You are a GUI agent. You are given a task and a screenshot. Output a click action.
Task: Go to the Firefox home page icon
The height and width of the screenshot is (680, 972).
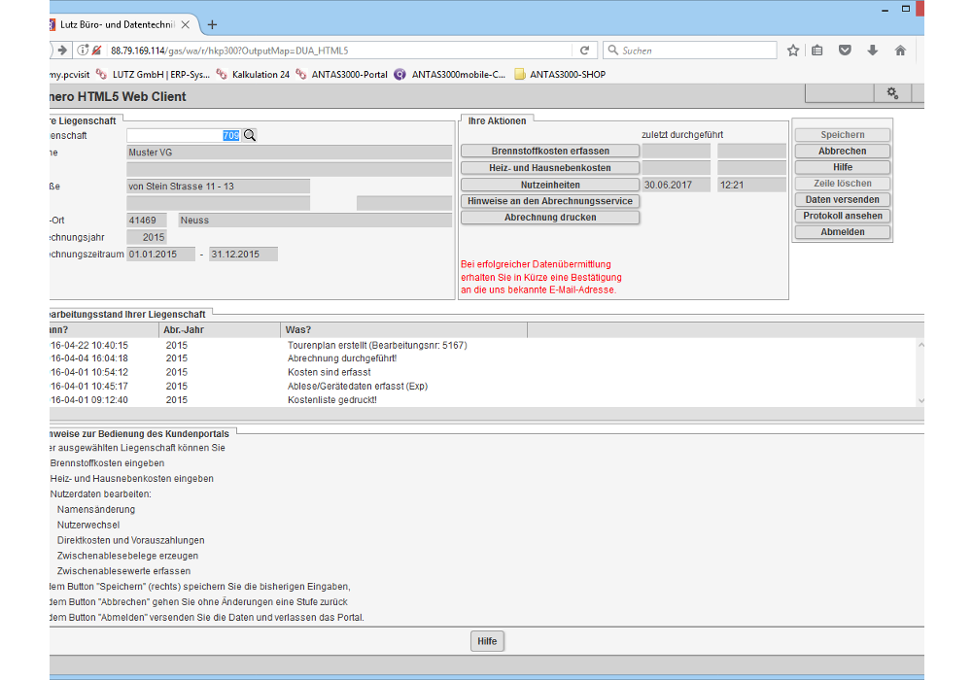[900, 51]
